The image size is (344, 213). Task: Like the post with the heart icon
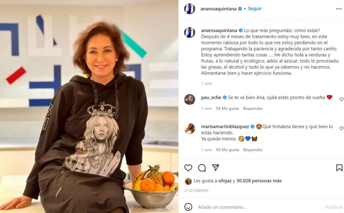point(188,168)
